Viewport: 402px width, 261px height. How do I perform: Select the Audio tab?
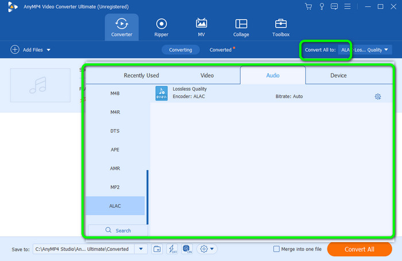(273, 75)
